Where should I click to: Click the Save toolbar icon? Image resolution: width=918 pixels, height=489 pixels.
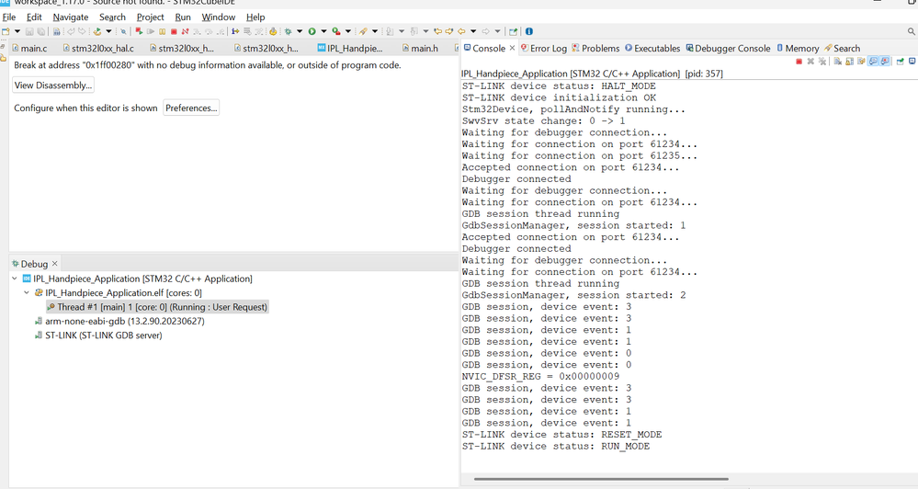[29, 31]
